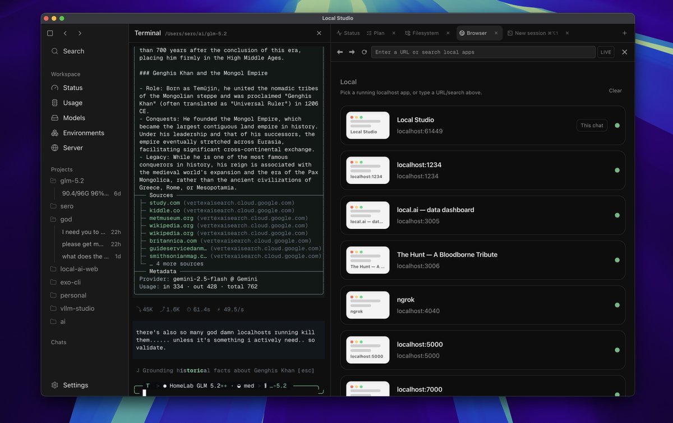Switch to the Status tab

(348, 33)
